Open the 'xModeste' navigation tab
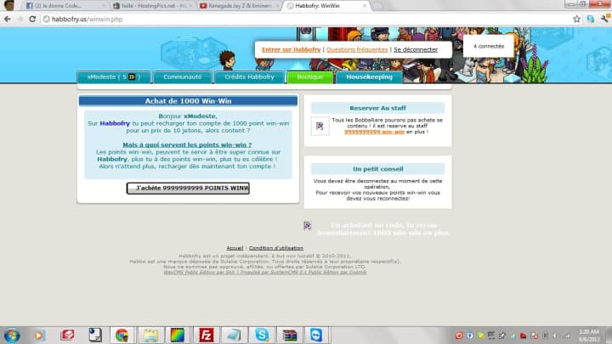This screenshot has width=612, height=344. (114, 77)
